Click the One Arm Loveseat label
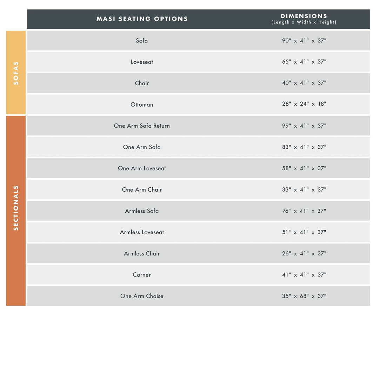This screenshot has width=379, height=379. [x=142, y=168]
